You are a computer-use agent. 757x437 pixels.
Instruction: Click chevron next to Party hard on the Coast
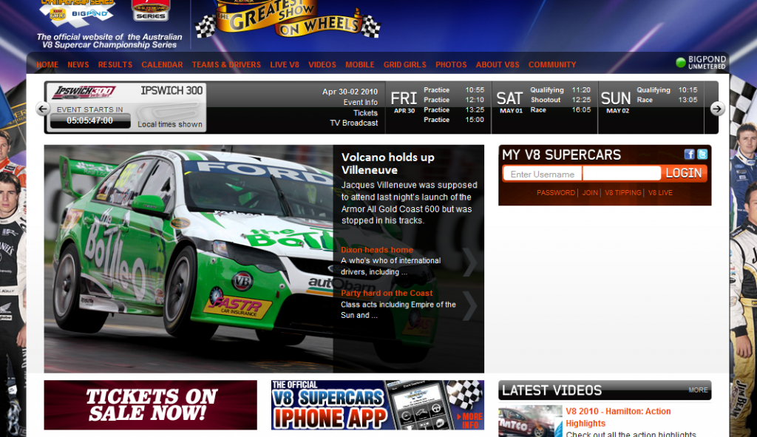pyautogui.click(x=469, y=305)
